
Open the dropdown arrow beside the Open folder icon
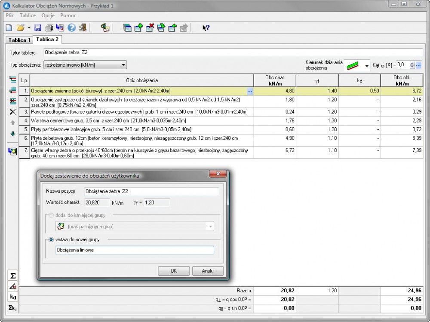click(29, 28)
